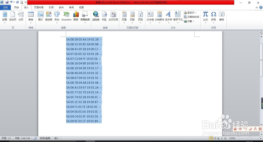Insert a SmartArt graphic
Viewport: 263px width, 142px height.
click(x=67, y=17)
